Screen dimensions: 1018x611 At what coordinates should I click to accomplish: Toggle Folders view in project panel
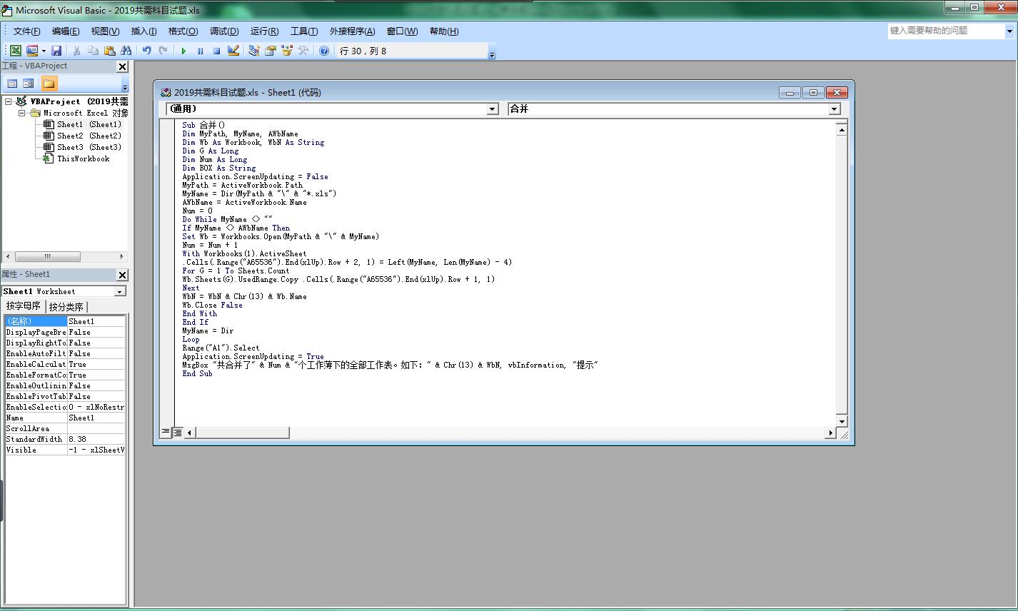[49, 84]
